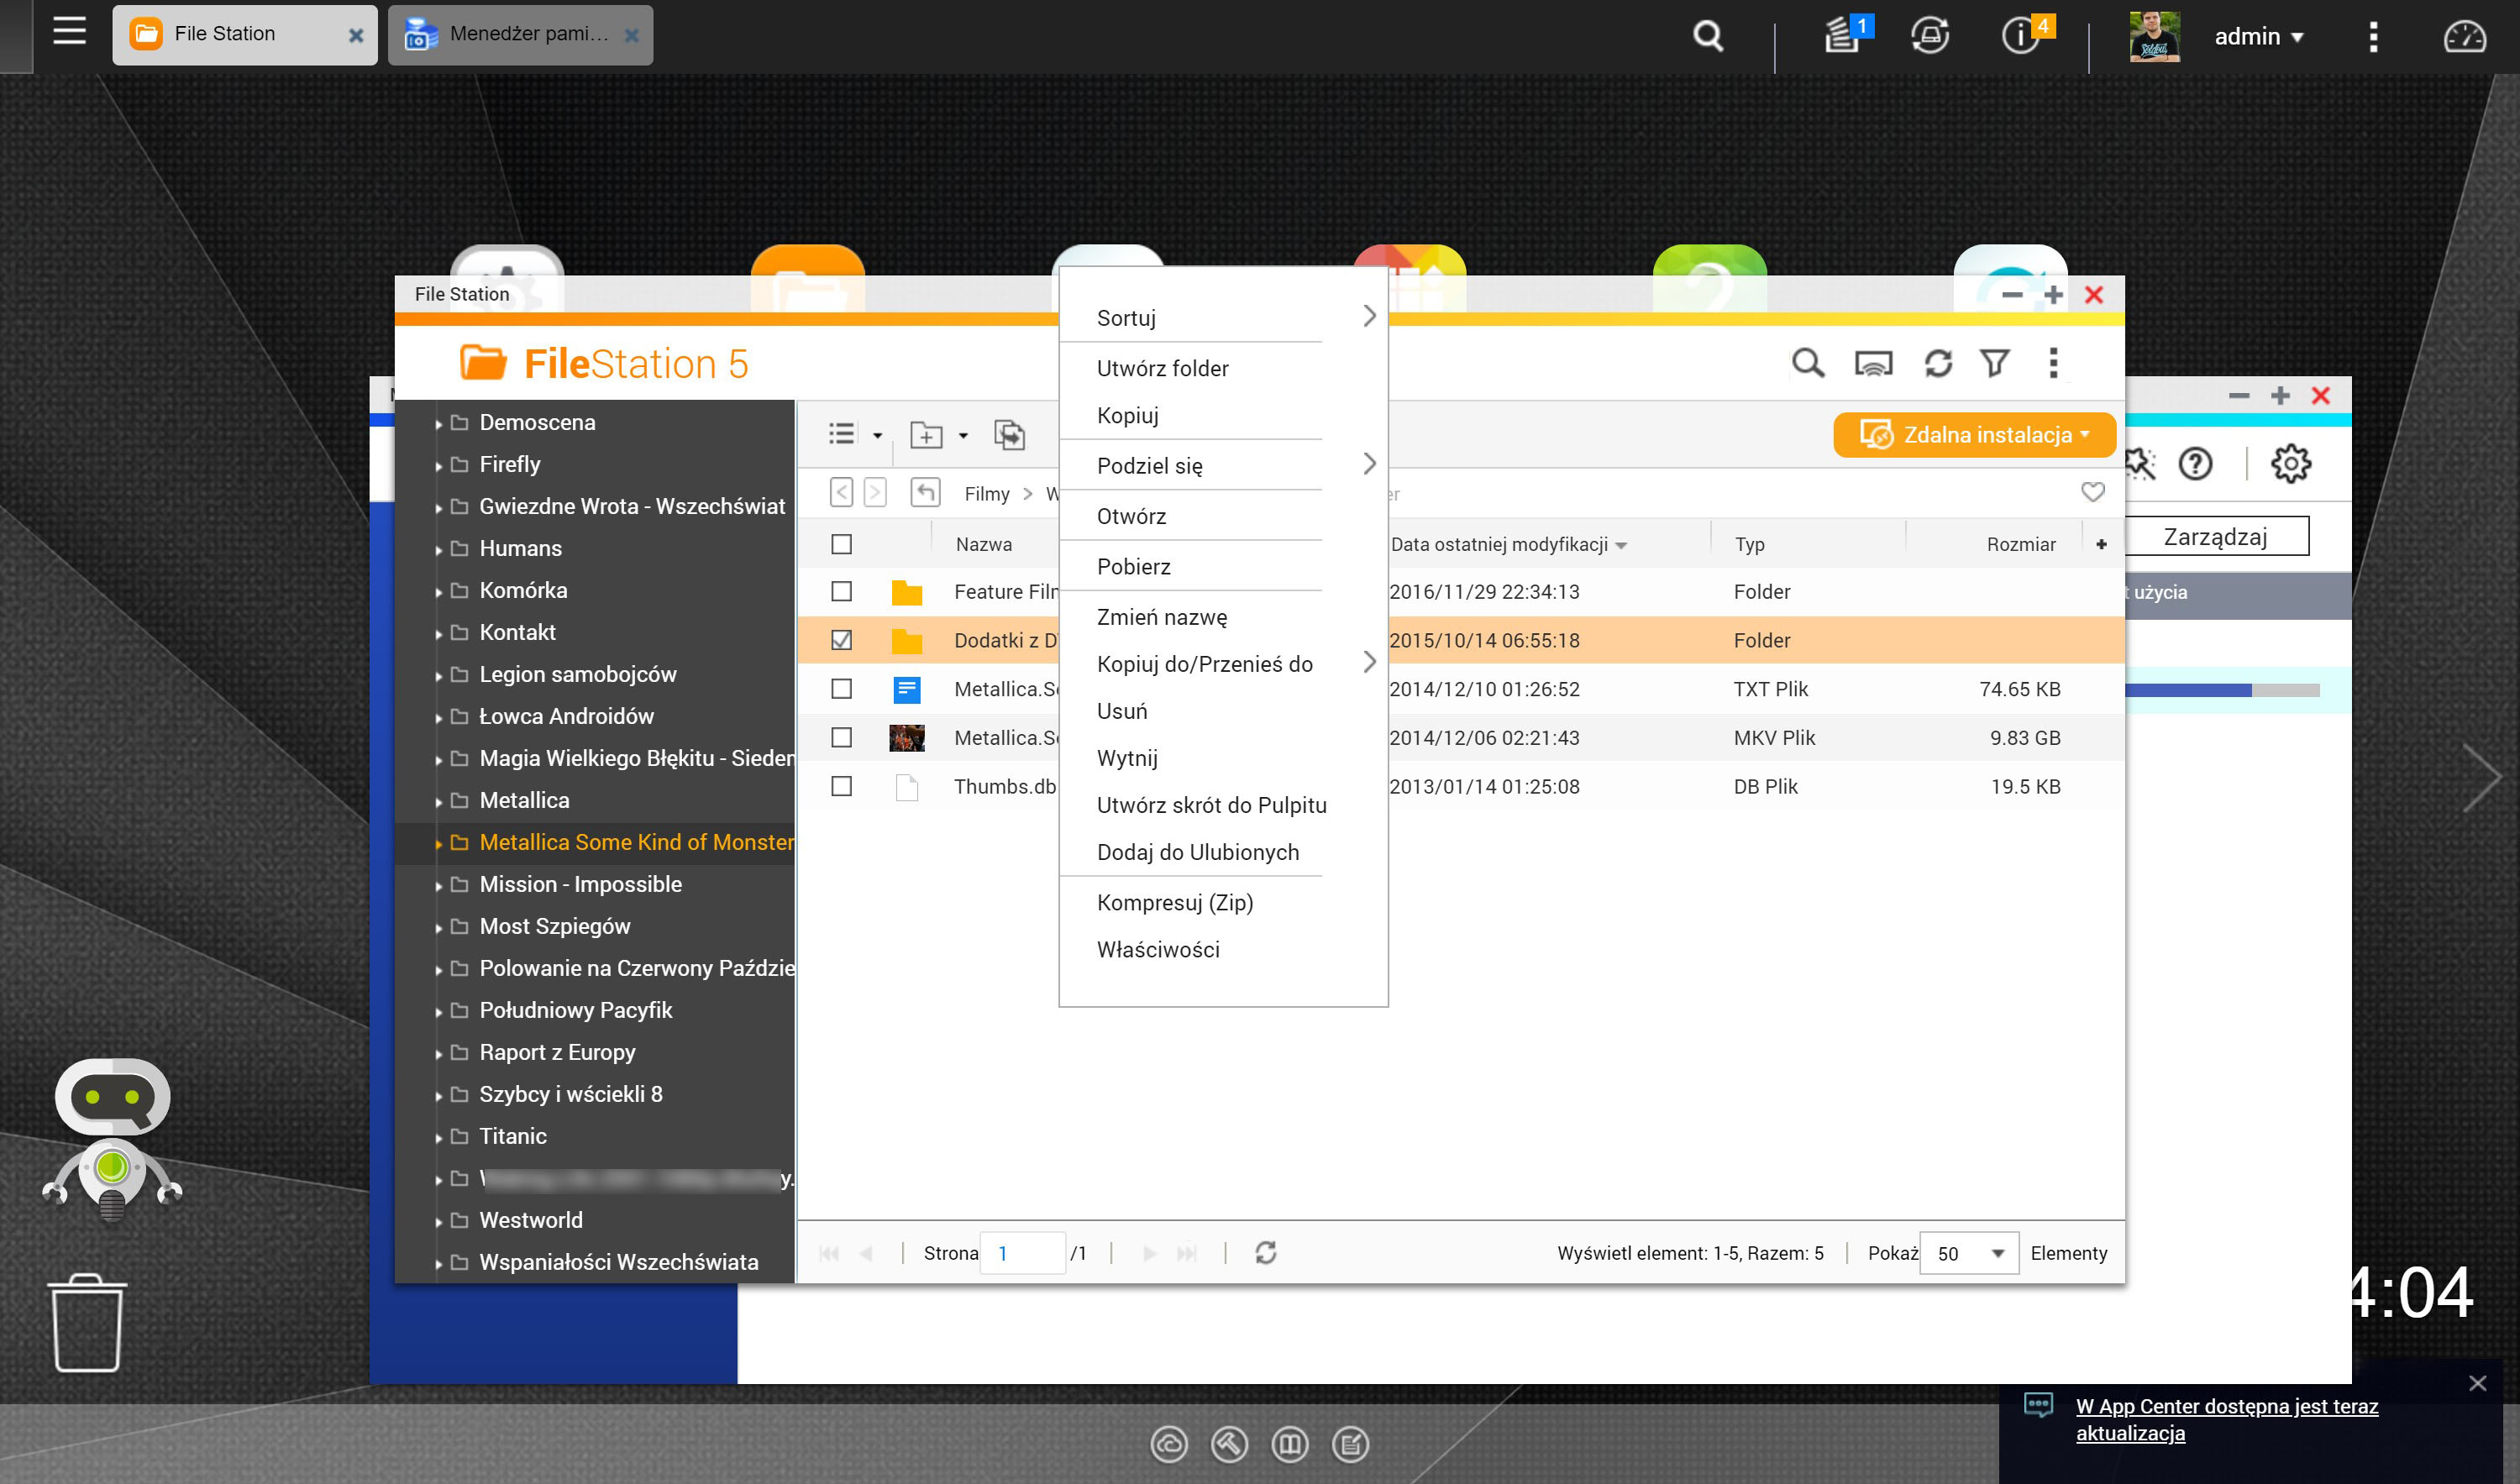The height and width of the screenshot is (1484, 2520).
Task: Expand the Metallica Some Kind of Monster arrow
Action: [438, 844]
